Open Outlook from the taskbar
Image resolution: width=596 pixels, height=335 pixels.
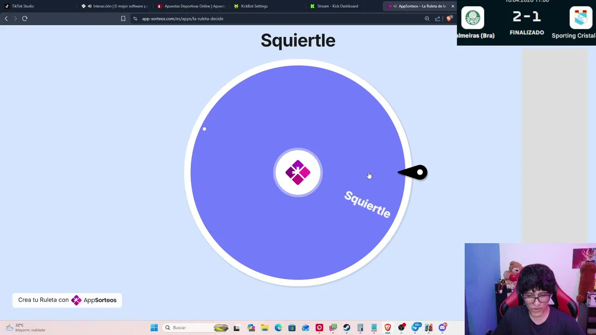click(x=305, y=328)
